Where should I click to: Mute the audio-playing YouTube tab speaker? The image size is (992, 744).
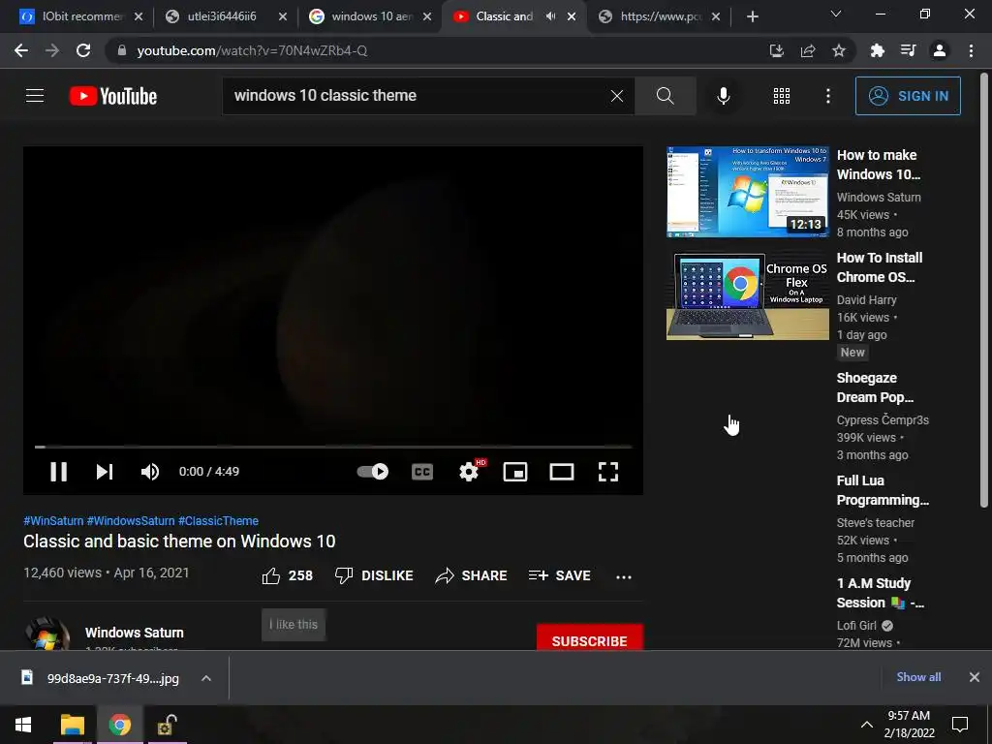tap(550, 16)
